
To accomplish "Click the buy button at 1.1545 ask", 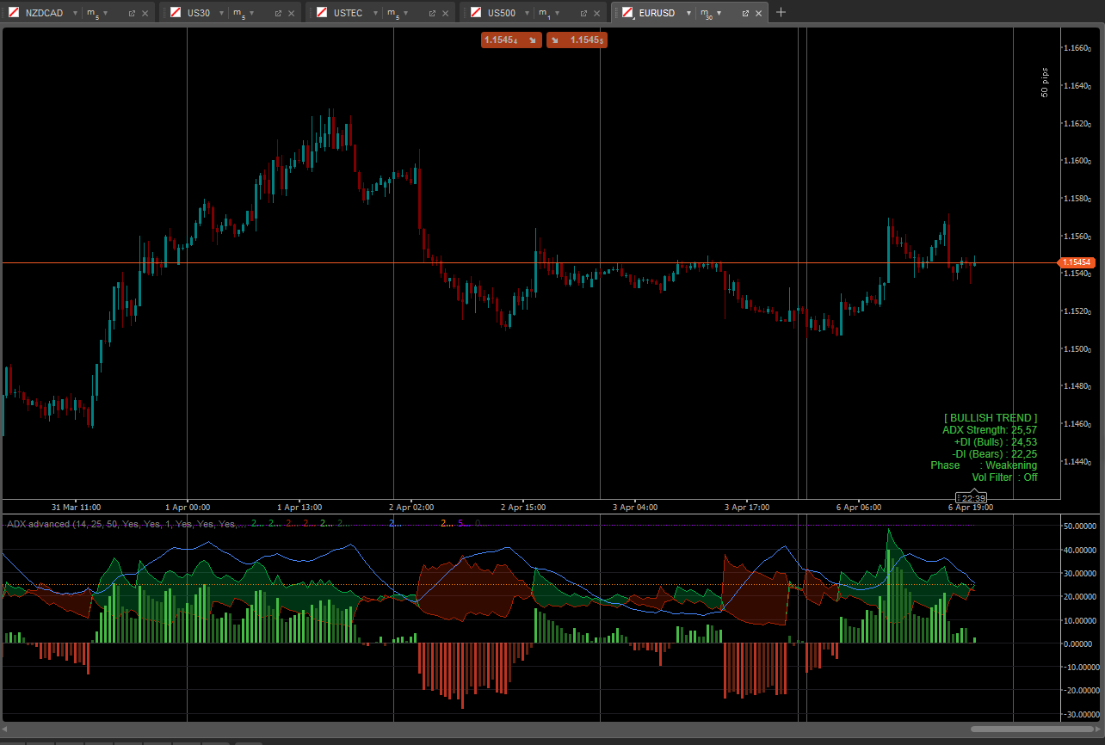I will tap(577, 40).
